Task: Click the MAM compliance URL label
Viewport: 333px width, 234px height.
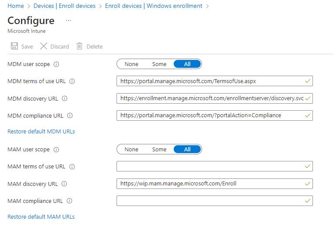Action: click(x=35, y=201)
